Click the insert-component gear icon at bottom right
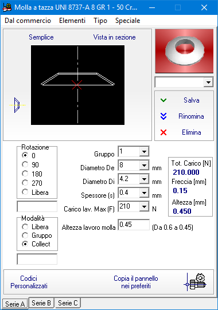The image size is (218, 310). pyautogui.click(x=196, y=282)
